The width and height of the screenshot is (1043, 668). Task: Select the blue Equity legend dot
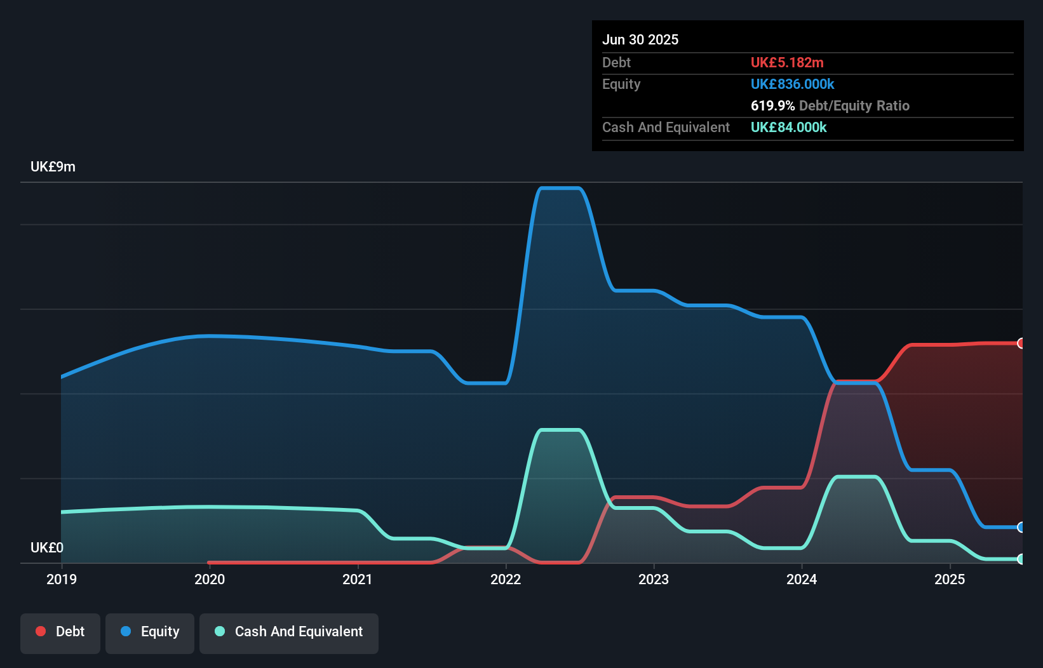coord(125,631)
